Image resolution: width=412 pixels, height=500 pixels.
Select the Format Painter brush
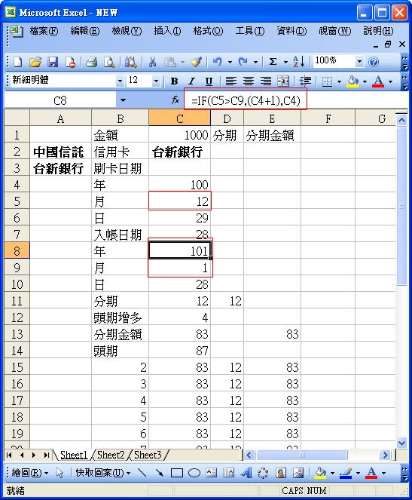196,62
